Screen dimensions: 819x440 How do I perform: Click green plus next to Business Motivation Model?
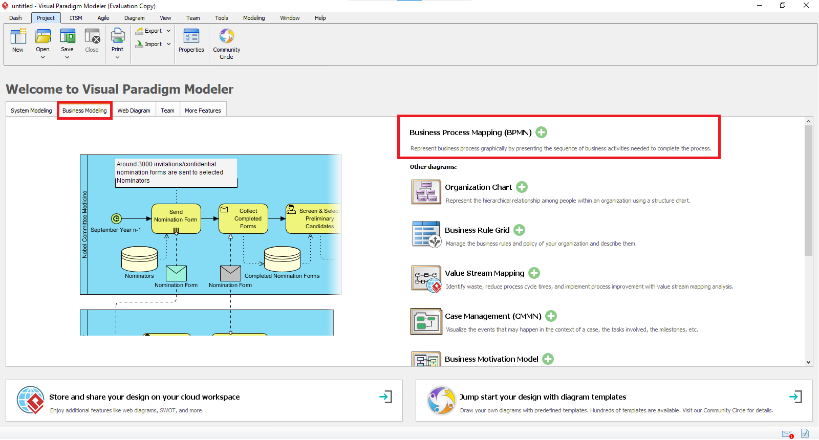(x=548, y=359)
